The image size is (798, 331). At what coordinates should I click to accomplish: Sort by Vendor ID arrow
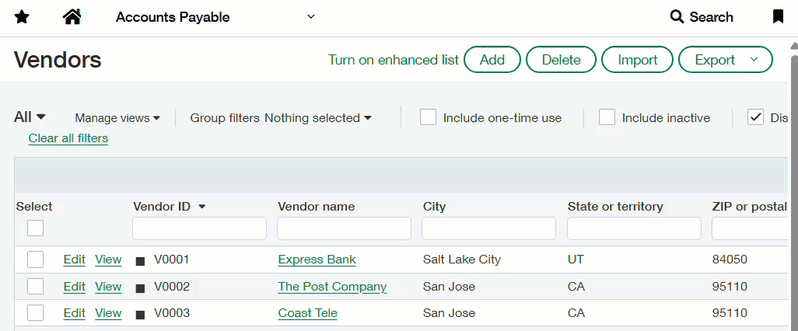(202, 207)
